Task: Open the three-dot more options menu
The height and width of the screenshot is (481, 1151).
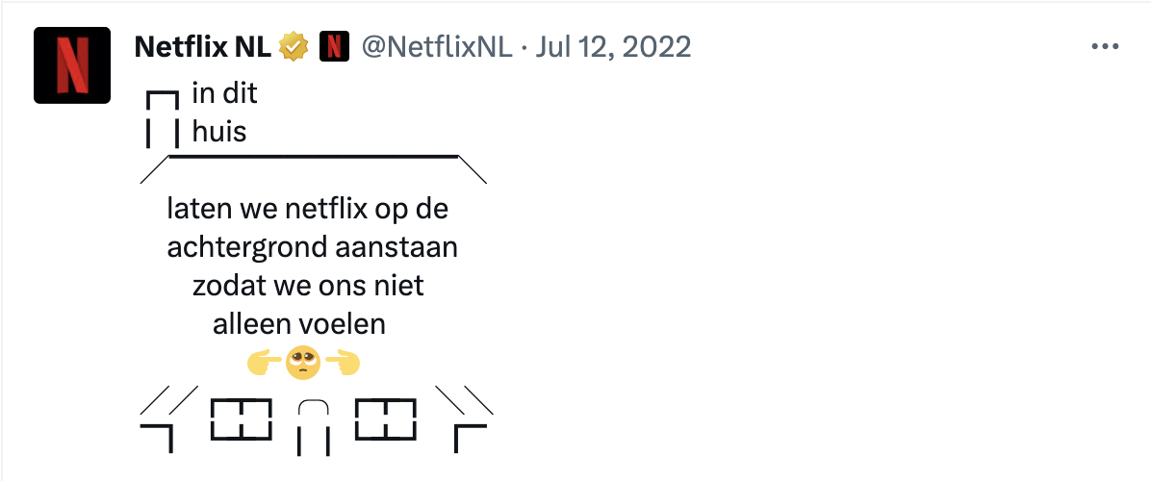Action: pyautogui.click(x=1105, y=48)
